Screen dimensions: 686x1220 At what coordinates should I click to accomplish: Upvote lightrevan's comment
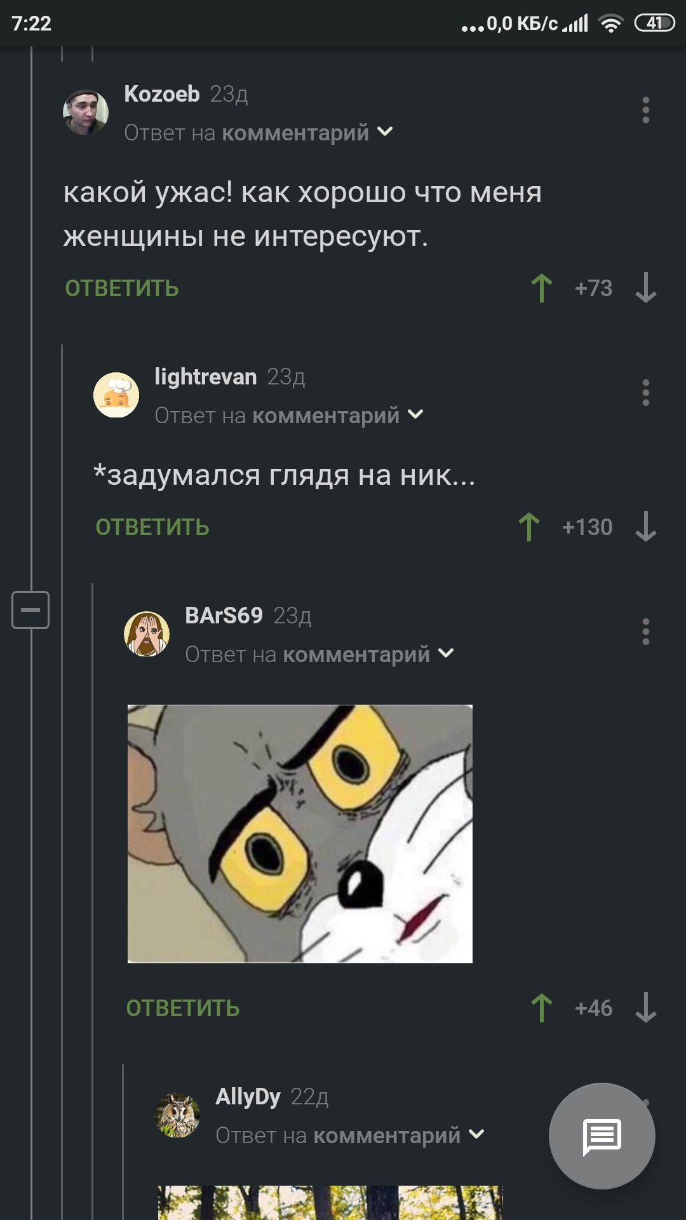[x=528, y=527]
